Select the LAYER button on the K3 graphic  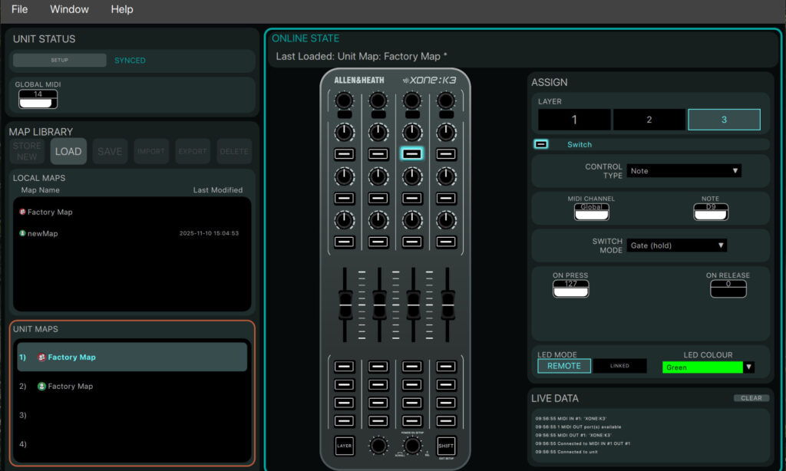coord(344,446)
